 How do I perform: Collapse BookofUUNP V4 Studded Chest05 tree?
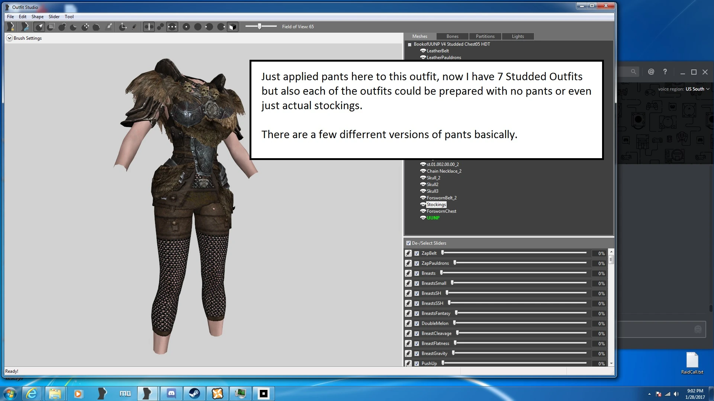tap(409, 45)
